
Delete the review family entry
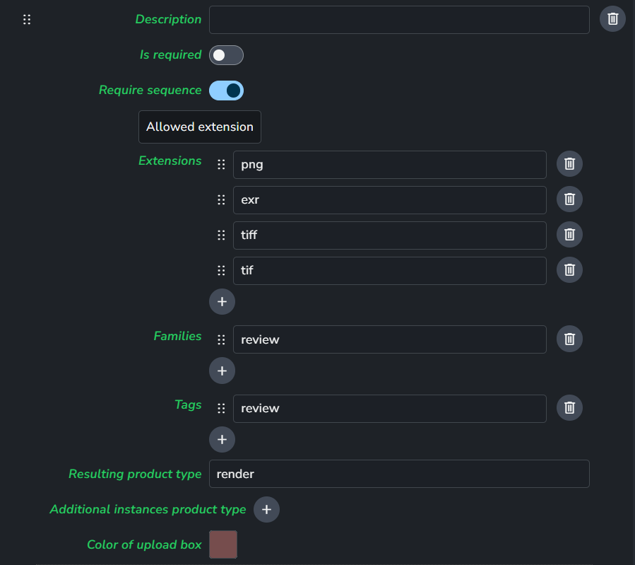coord(569,339)
